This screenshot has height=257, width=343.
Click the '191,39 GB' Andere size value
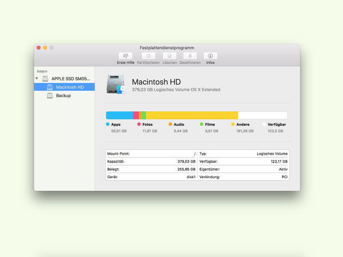(245, 131)
